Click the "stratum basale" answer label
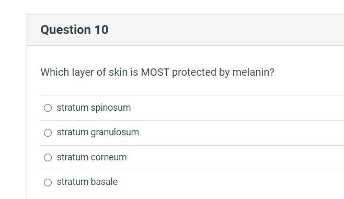 pyautogui.click(x=87, y=182)
